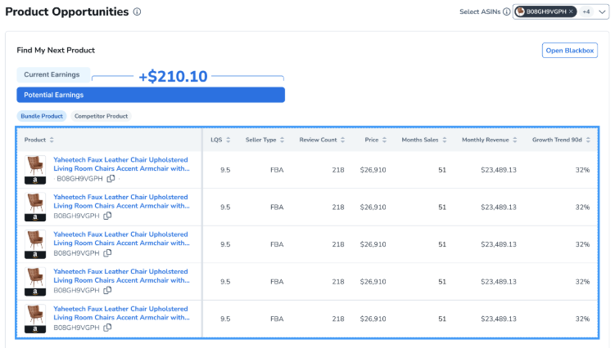Viewport: 615px width, 348px height.
Task: Expand the Select ASINs dropdown arrow
Action: click(x=602, y=12)
